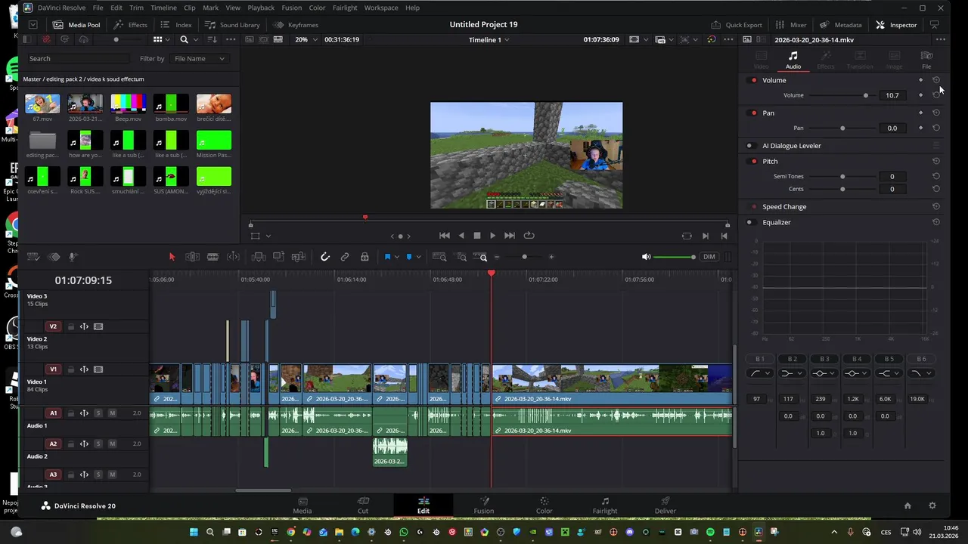Toggle timeline snapping magnet icon
This screenshot has width=968, height=544.
tap(325, 257)
